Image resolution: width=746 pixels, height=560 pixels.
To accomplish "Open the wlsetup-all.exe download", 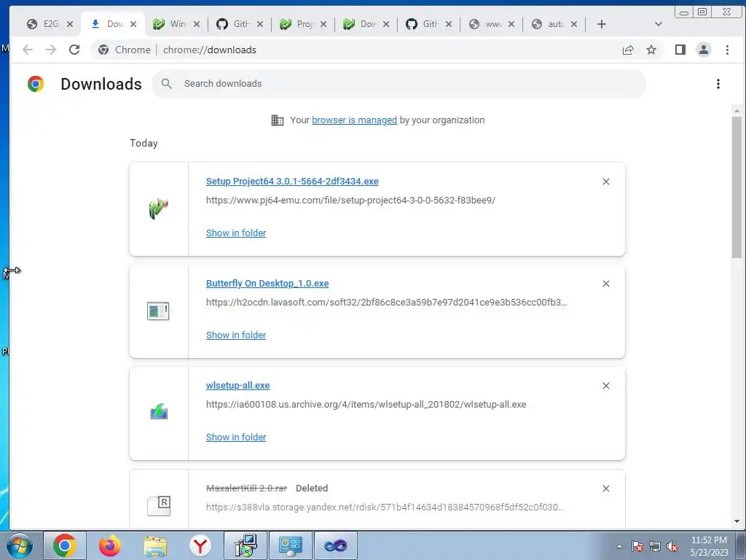I will point(238,386).
